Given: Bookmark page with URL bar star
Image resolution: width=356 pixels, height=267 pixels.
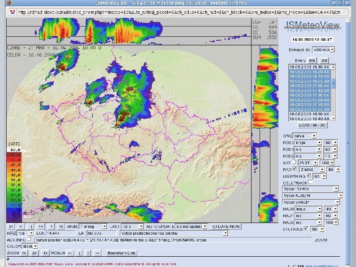Looking at the screenshot, I should tap(345, 12).
